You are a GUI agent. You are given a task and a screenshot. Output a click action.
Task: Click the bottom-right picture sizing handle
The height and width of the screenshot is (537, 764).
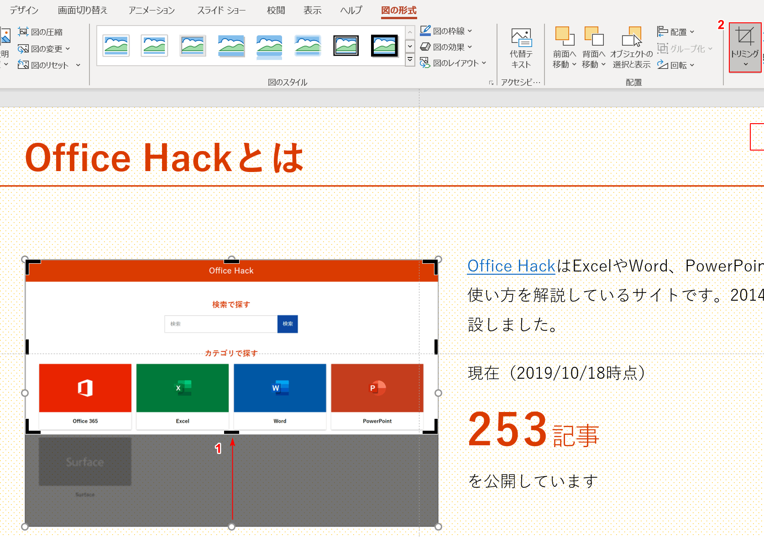pos(438,527)
